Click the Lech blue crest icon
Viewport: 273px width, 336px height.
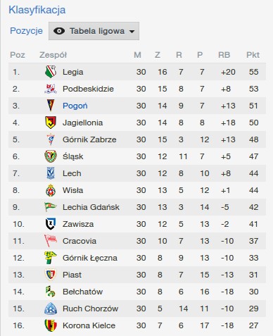point(51,173)
